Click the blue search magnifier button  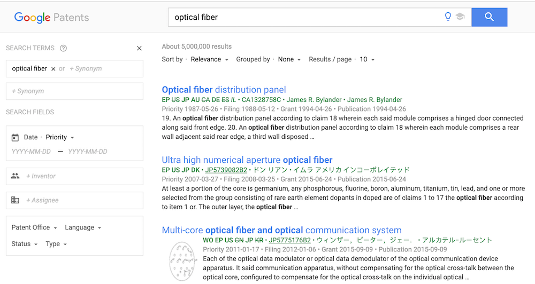tap(490, 17)
